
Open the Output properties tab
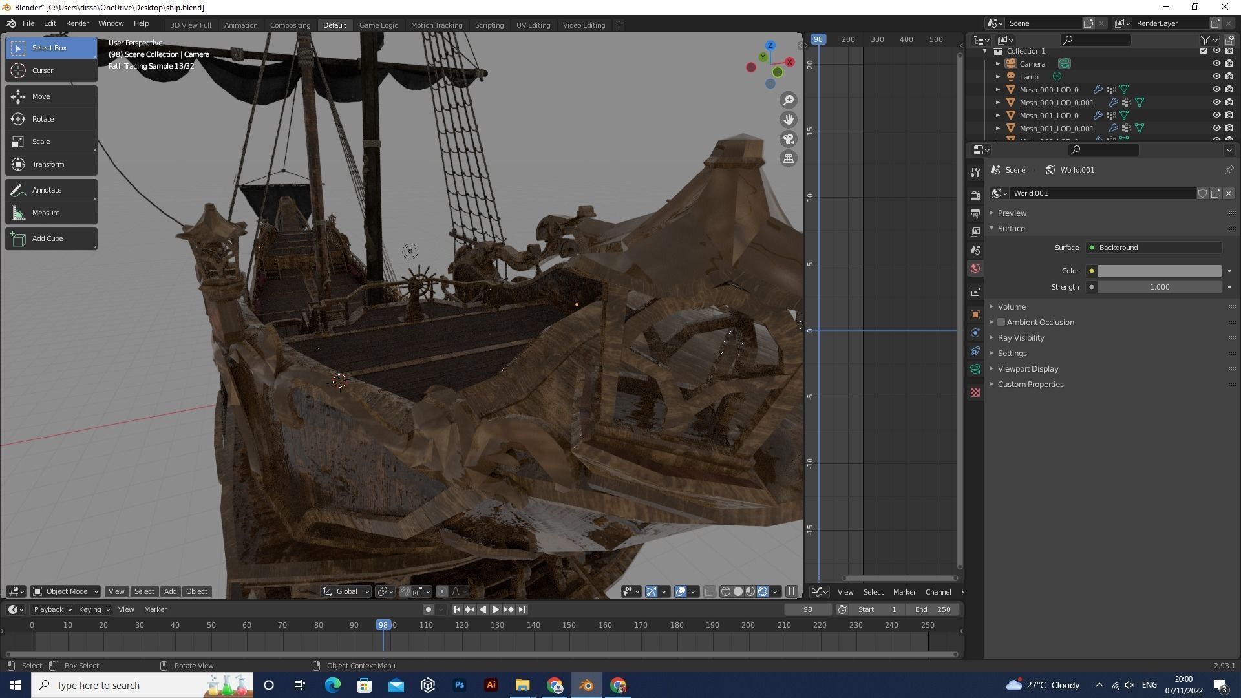pos(975,213)
